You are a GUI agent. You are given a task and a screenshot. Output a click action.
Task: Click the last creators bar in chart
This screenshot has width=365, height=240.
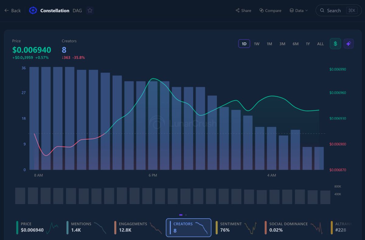coord(319,158)
